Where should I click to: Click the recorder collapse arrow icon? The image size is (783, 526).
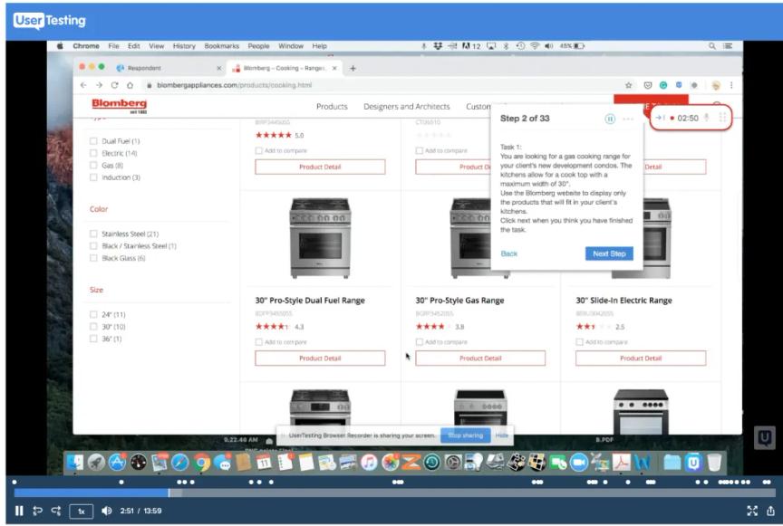[660, 118]
